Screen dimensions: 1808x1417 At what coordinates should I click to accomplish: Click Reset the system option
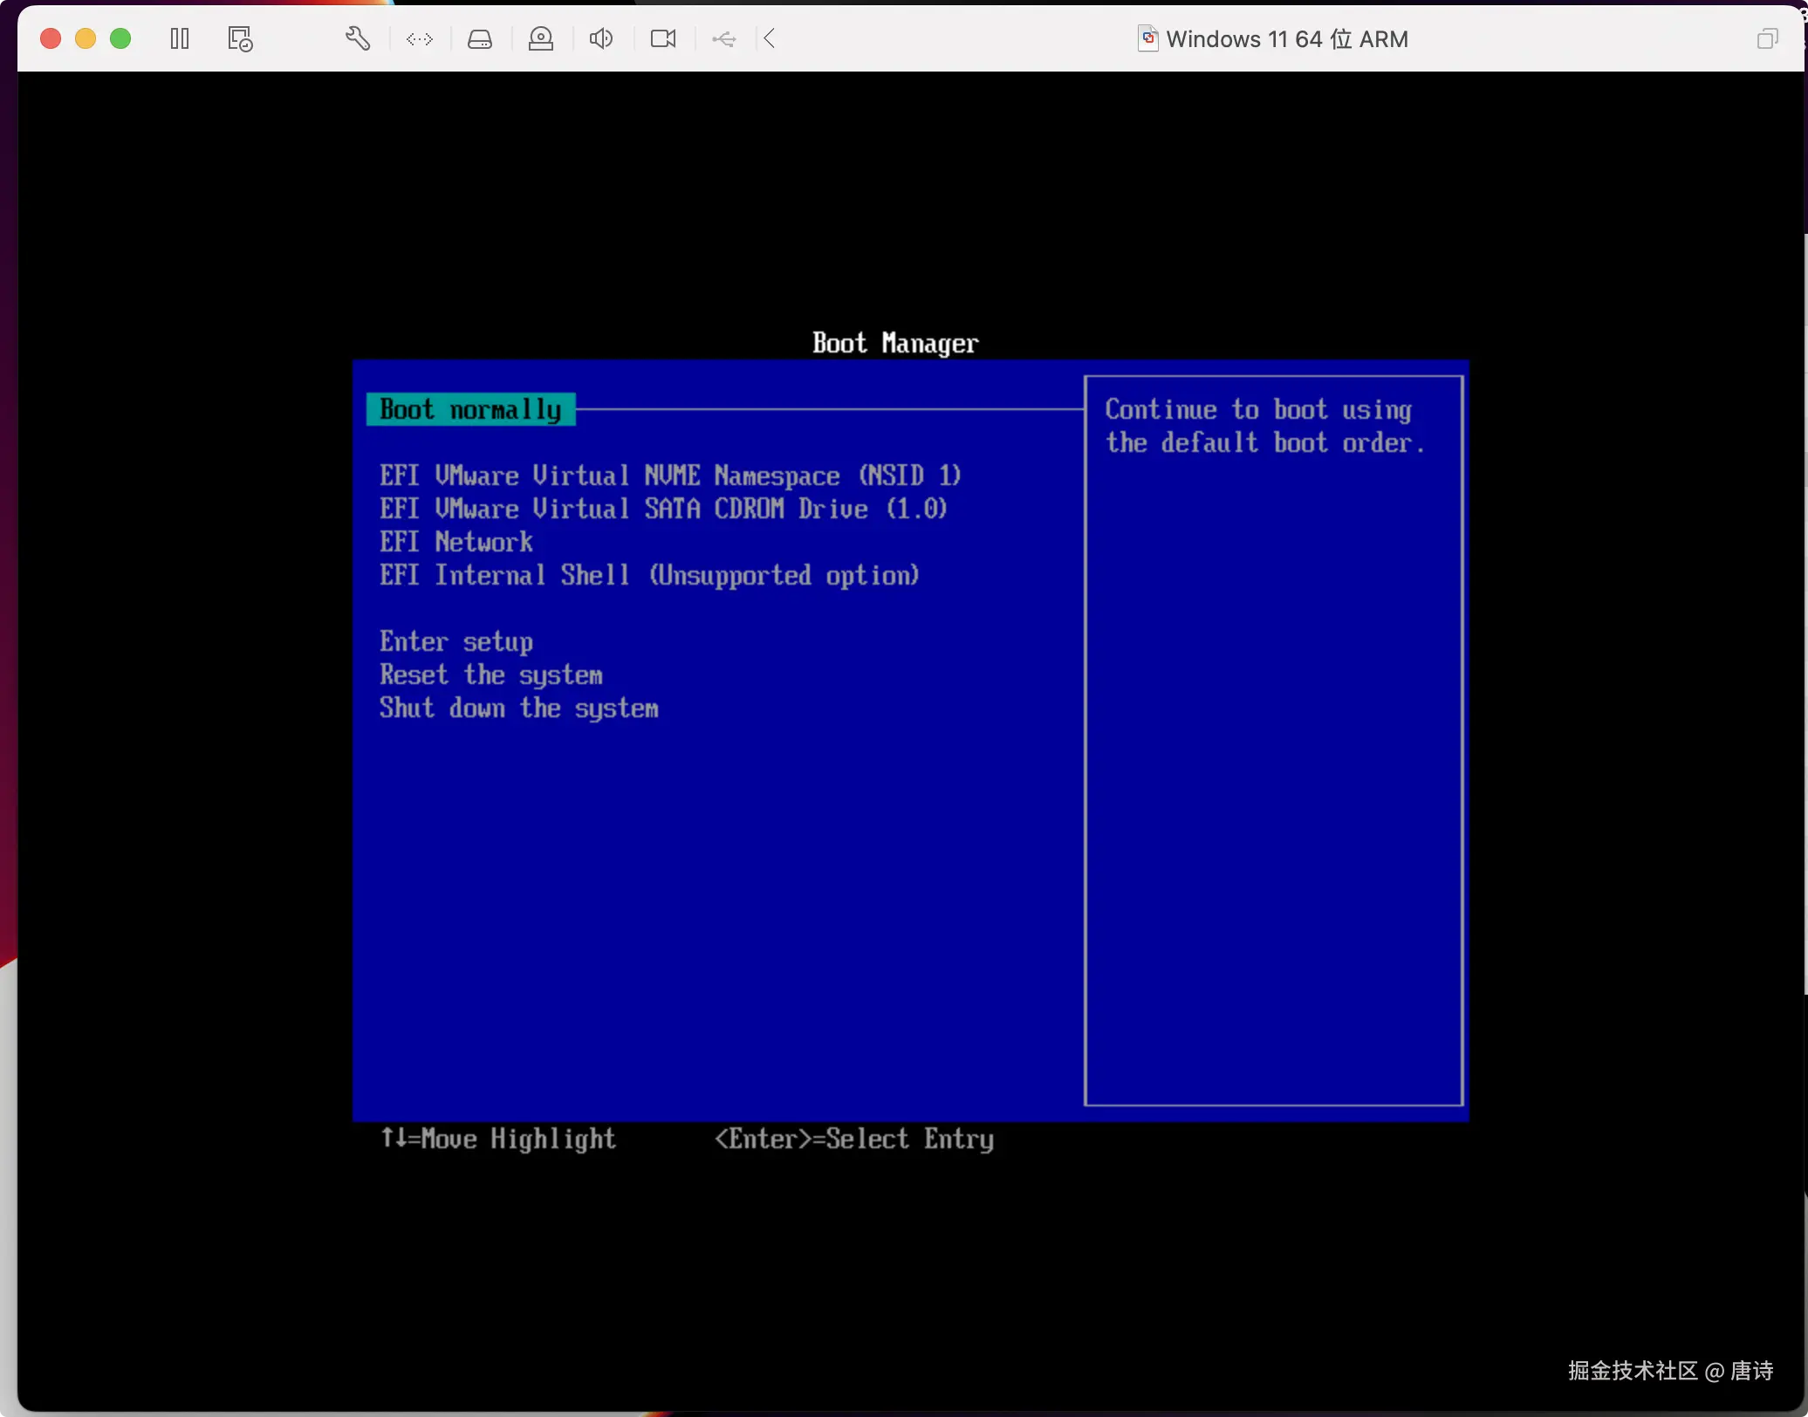tap(491, 674)
